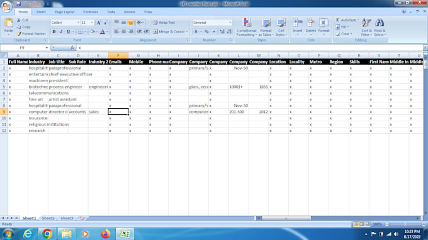Click the Save icon in Quick Access

tap(18, 4)
